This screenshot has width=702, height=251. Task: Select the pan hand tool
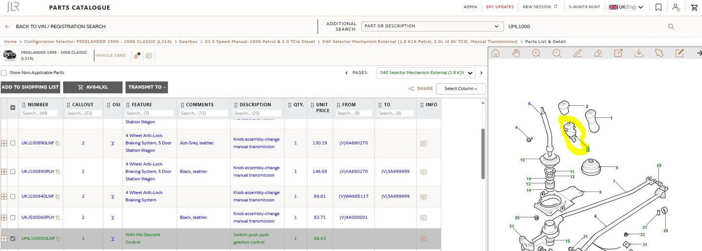point(516,53)
